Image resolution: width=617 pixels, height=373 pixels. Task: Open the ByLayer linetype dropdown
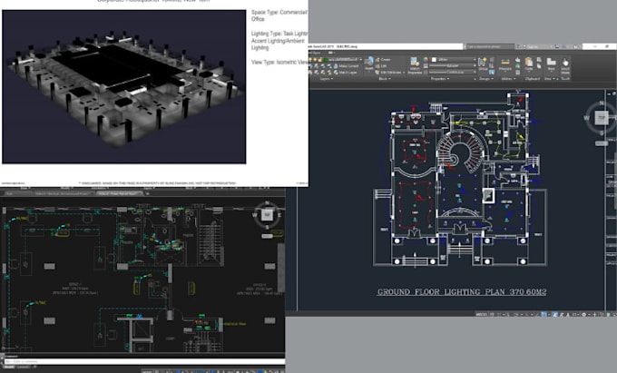(x=453, y=66)
